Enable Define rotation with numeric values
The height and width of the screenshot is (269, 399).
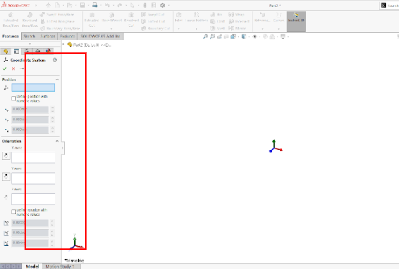[14, 212]
